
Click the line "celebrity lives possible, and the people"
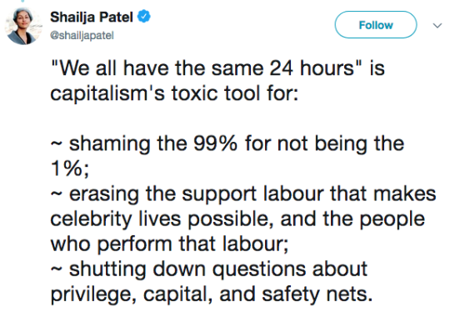click(x=237, y=219)
